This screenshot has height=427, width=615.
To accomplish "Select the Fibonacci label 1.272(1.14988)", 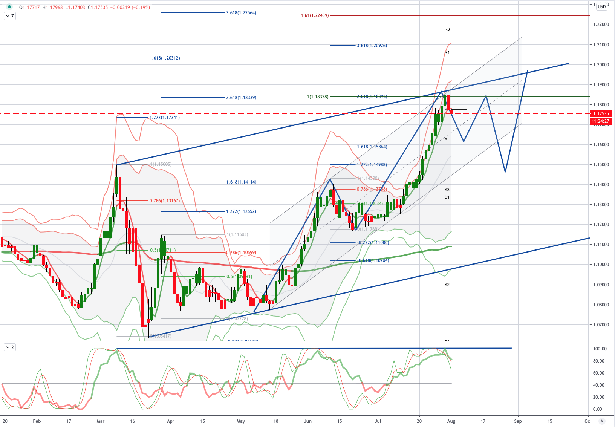I will 372,165.
